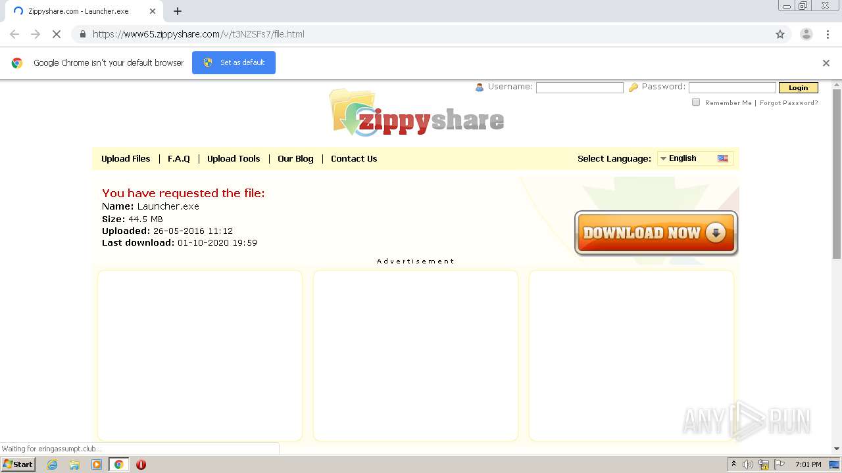Stop loading page with X button
Image resolution: width=842 pixels, height=473 pixels.
click(57, 34)
